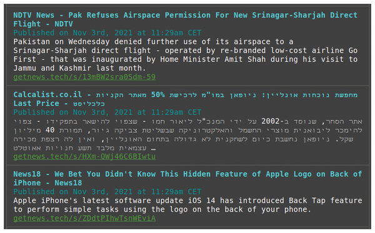Click the Pakistan on Wednesday denied summary text

point(186,55)
